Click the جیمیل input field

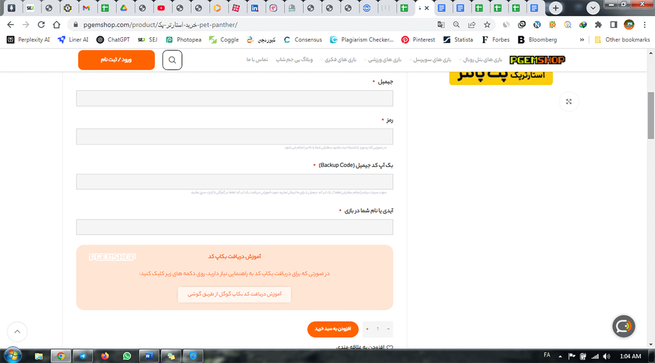click(x=234, y=97)
